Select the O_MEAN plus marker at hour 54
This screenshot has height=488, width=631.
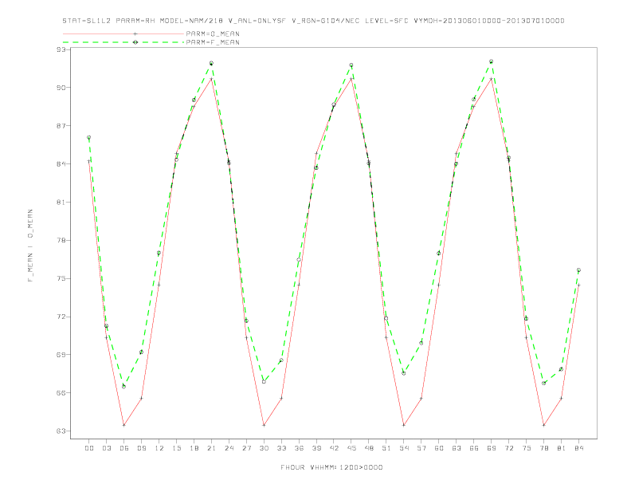[404, 425]
